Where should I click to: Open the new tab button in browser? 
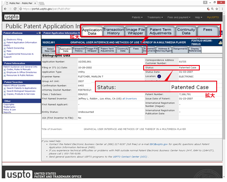(x=42, y=3)
